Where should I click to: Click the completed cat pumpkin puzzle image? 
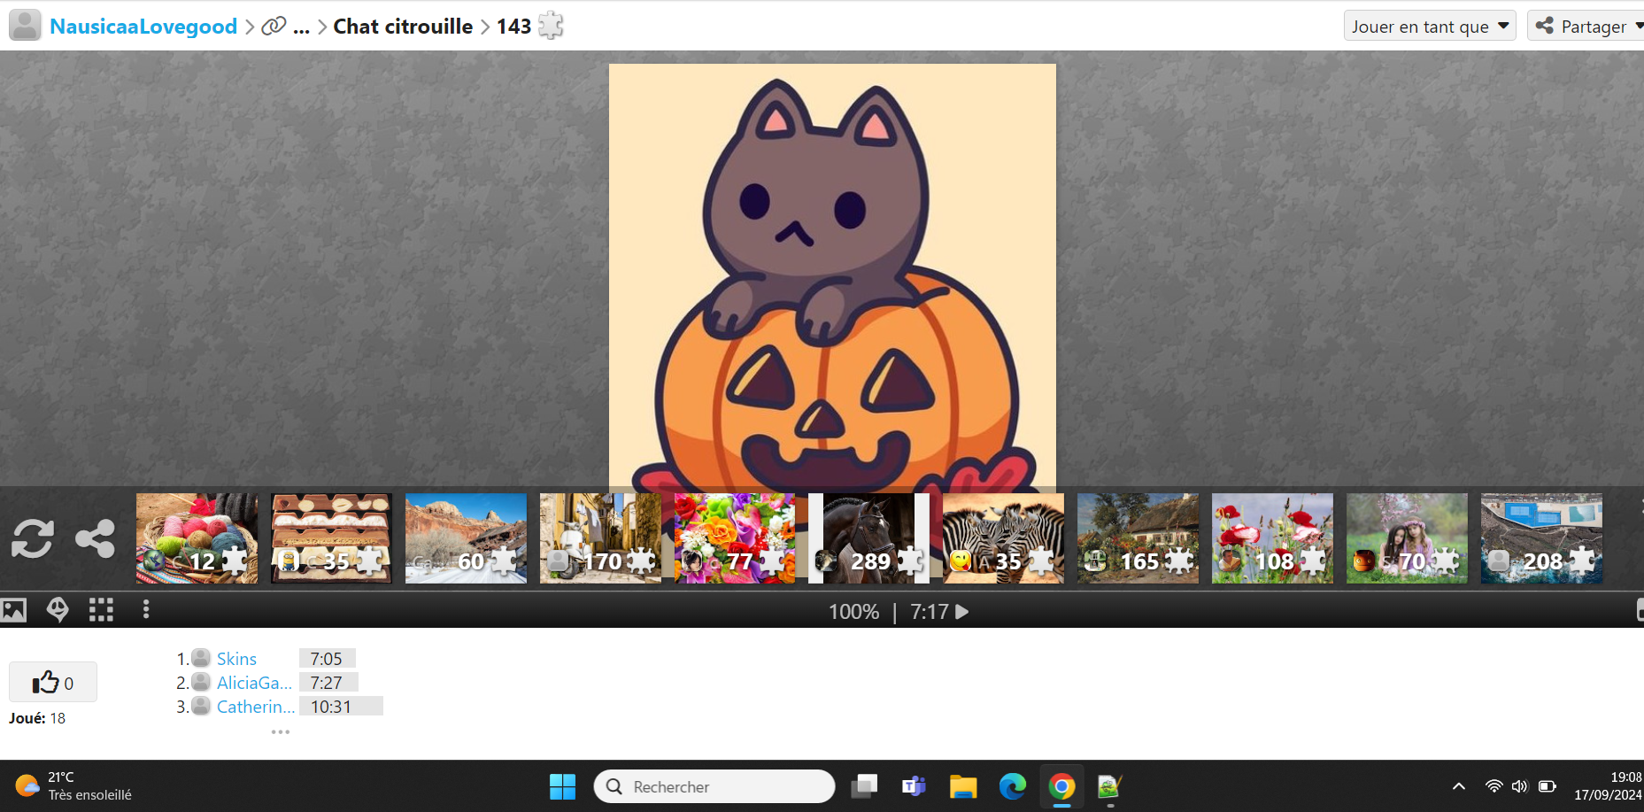pyautogui.click(x=832, y=276)
